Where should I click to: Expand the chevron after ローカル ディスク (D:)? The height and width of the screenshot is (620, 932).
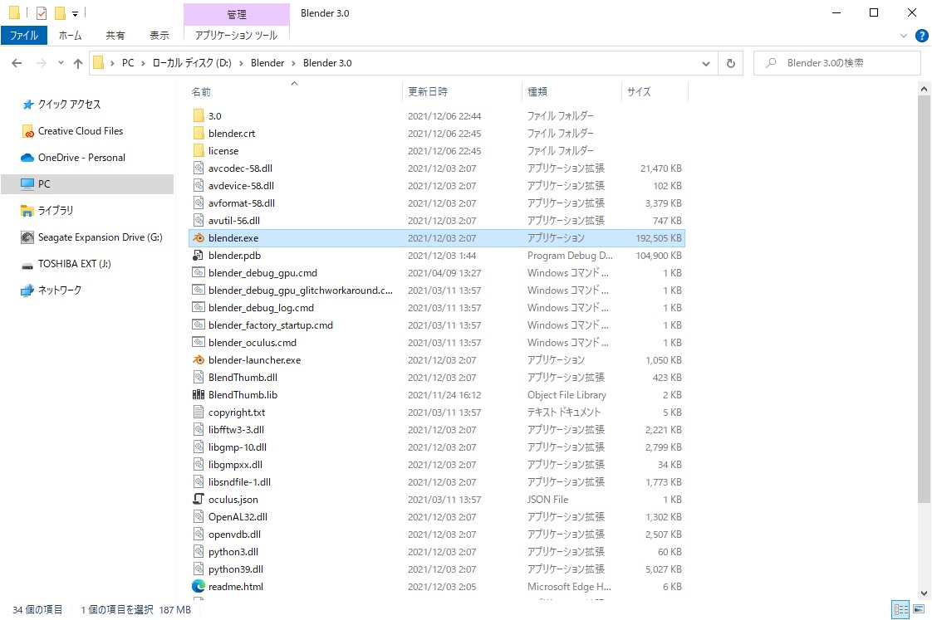pos(242,63)
